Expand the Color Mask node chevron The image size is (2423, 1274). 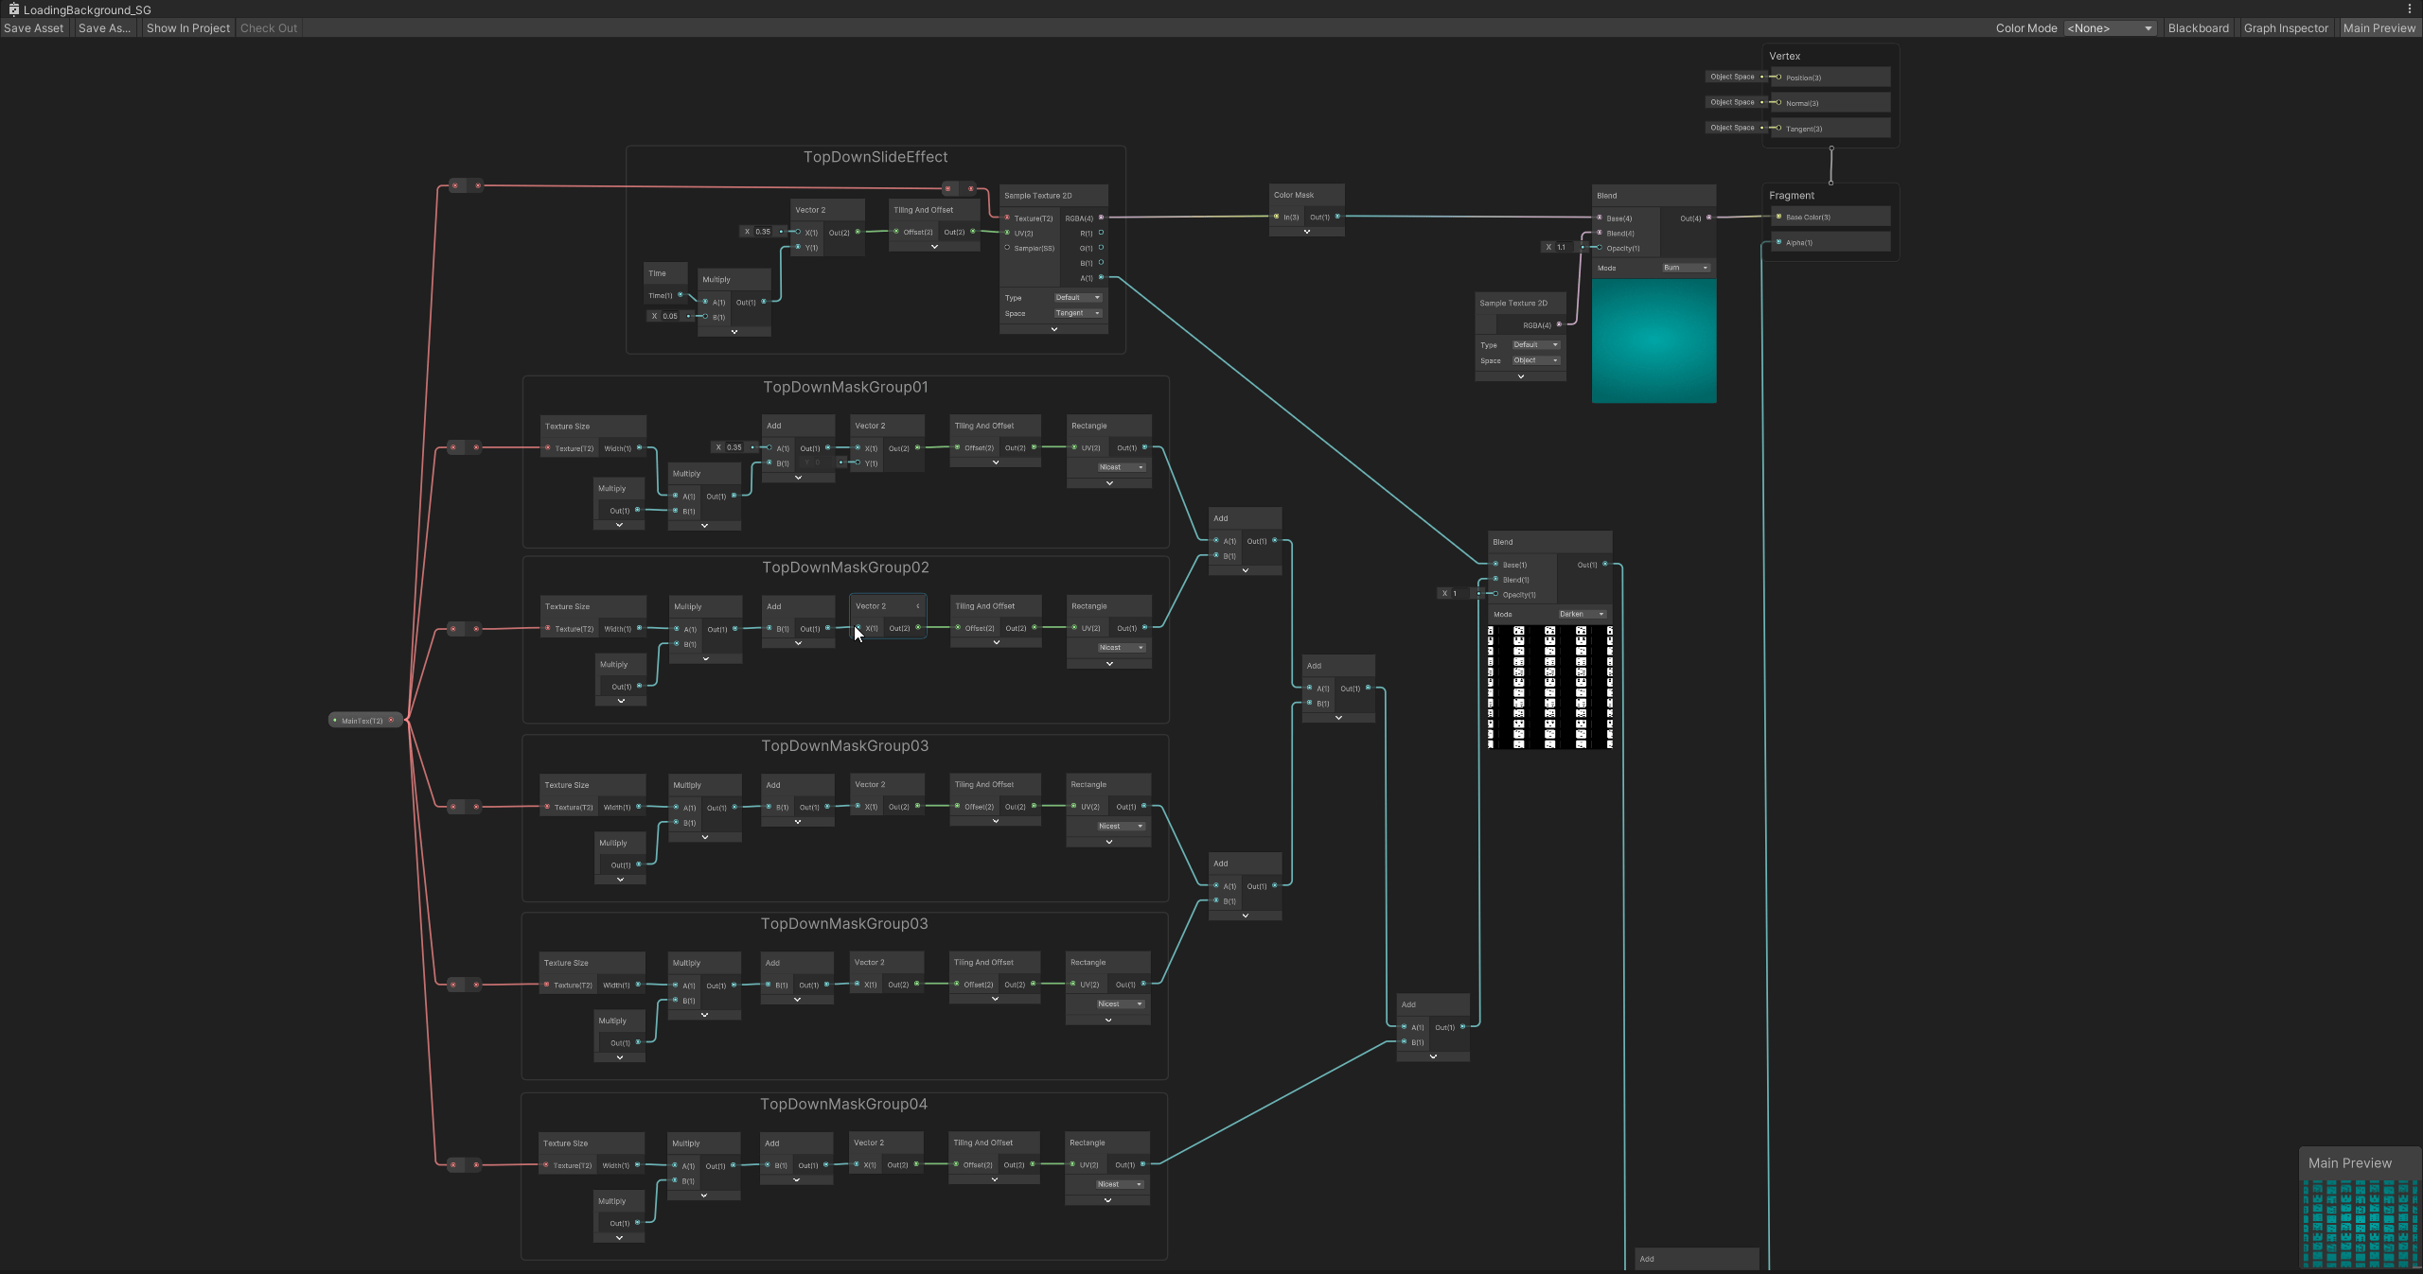point(1307,232)
